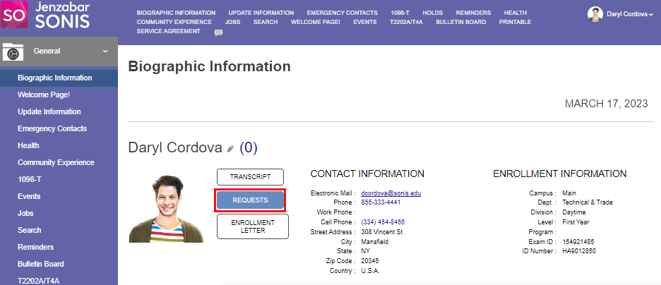Click the Jenzabar SONIS SO logo

(14, 14)
